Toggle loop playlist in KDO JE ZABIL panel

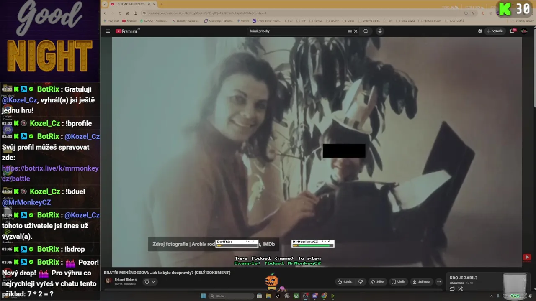pyautogui.click(x=452, y=288)
